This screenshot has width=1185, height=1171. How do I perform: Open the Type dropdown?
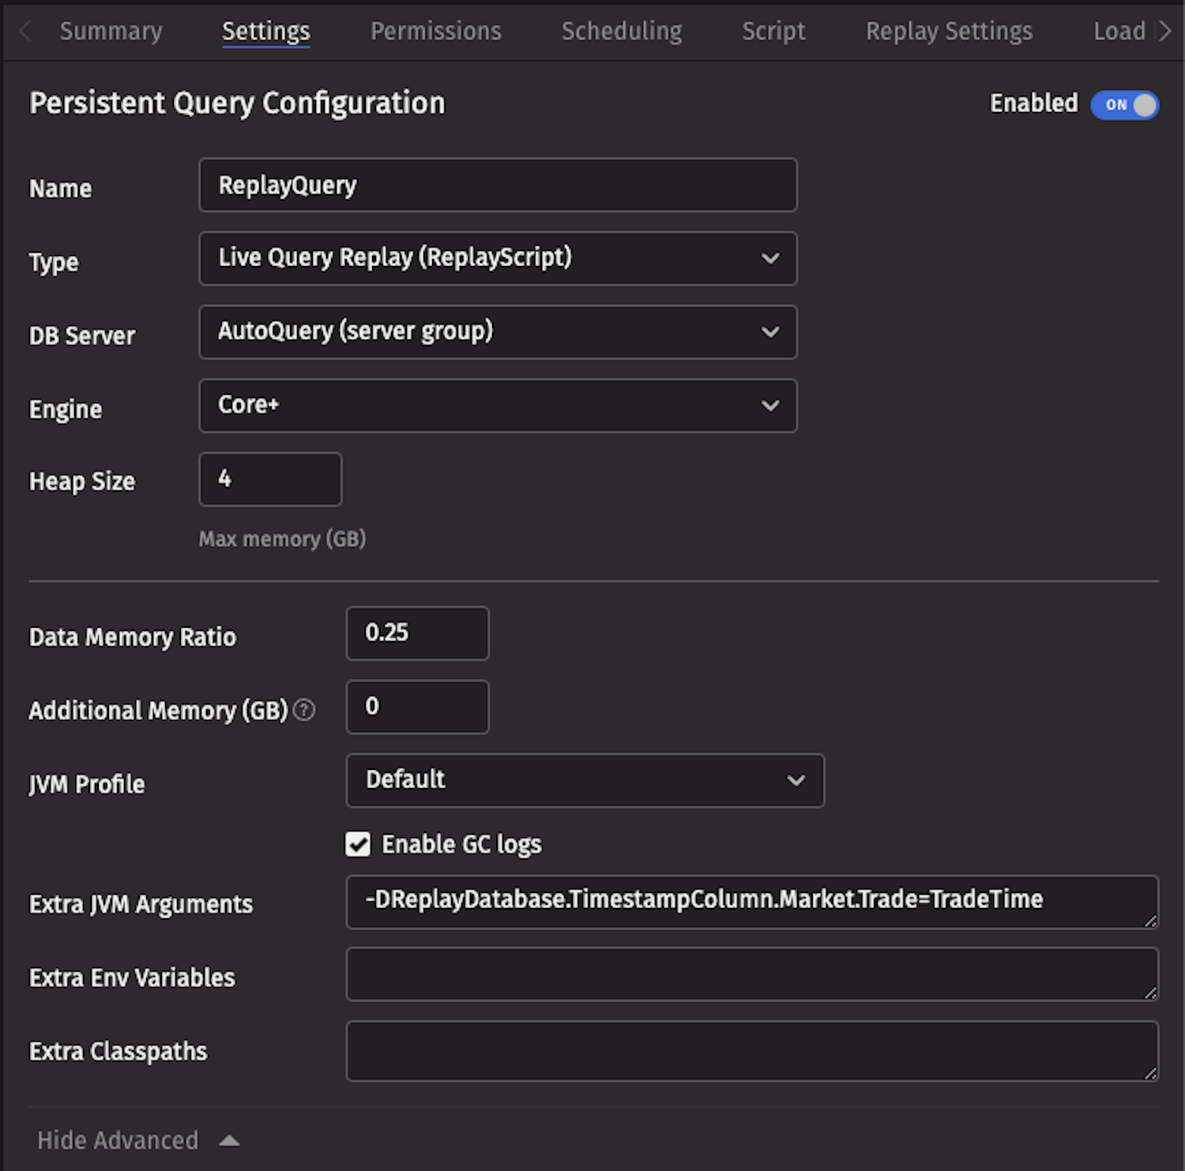pyautogui.click(x=498, y=258)
